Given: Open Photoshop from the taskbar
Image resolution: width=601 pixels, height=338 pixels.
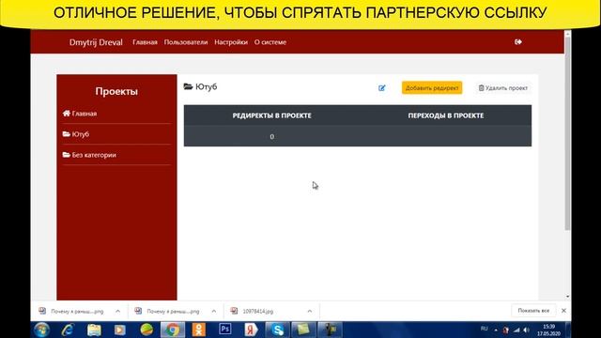Looking at the screenshot, I should point(225,330).
